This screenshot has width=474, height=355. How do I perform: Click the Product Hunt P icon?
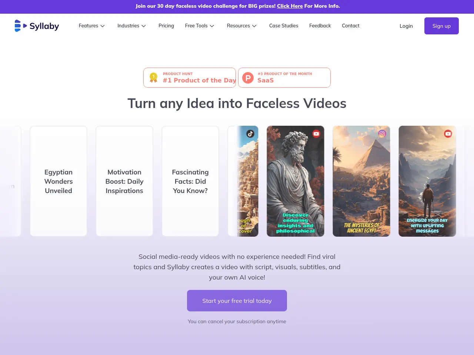coord(248,78)
